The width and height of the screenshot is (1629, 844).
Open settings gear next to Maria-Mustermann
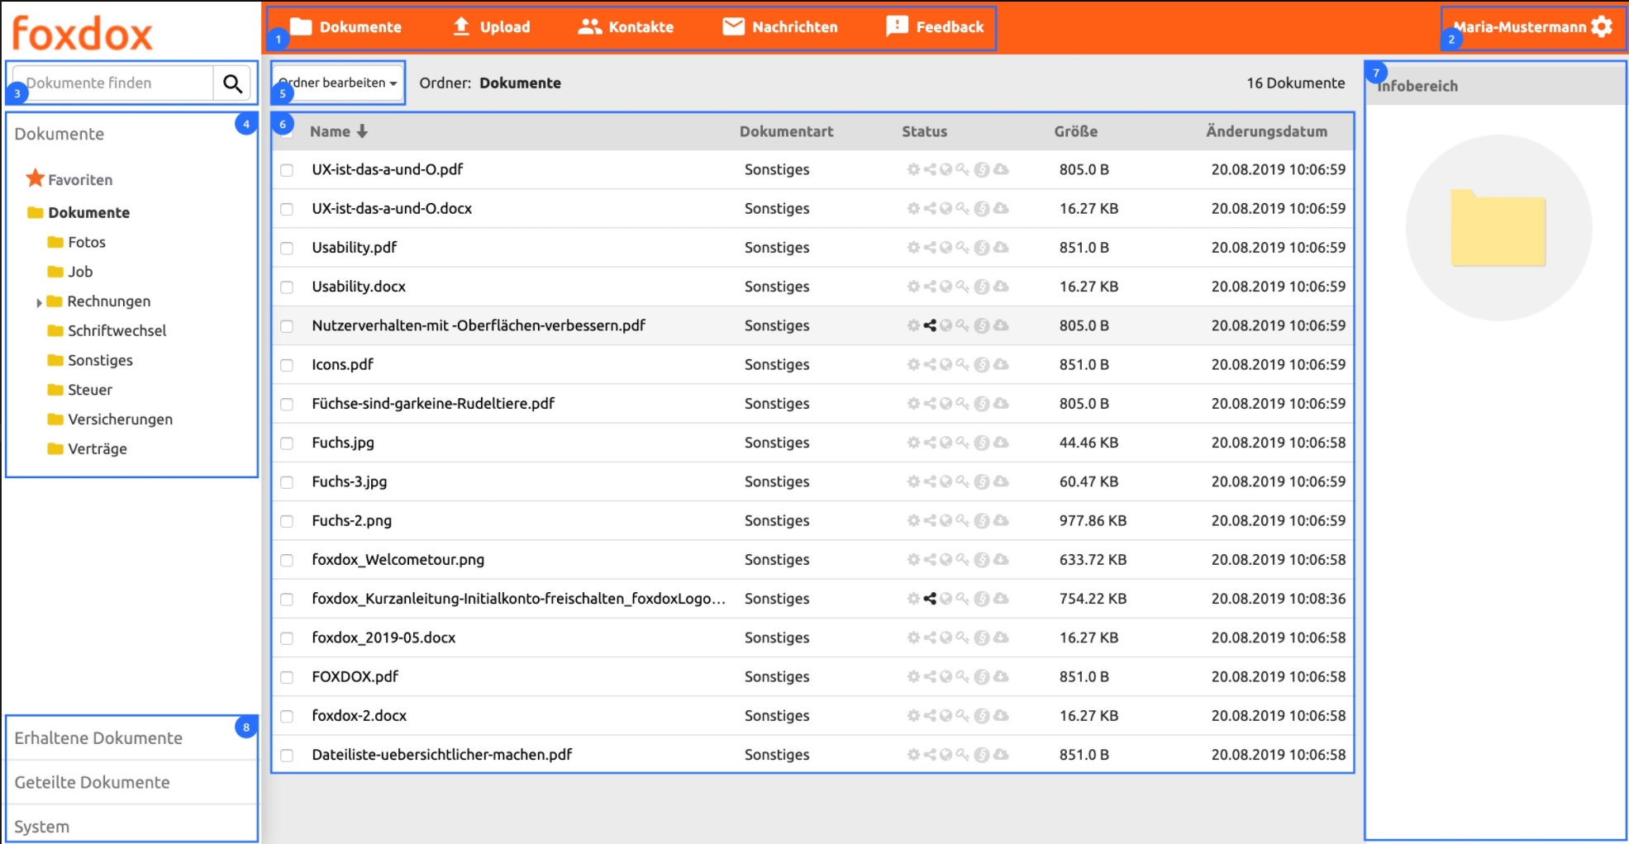1602,26
